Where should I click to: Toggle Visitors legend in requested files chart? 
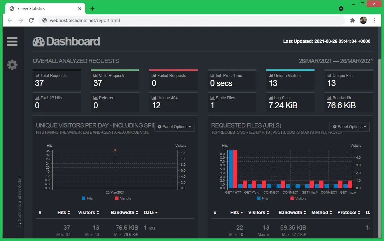tap(298, 198)
